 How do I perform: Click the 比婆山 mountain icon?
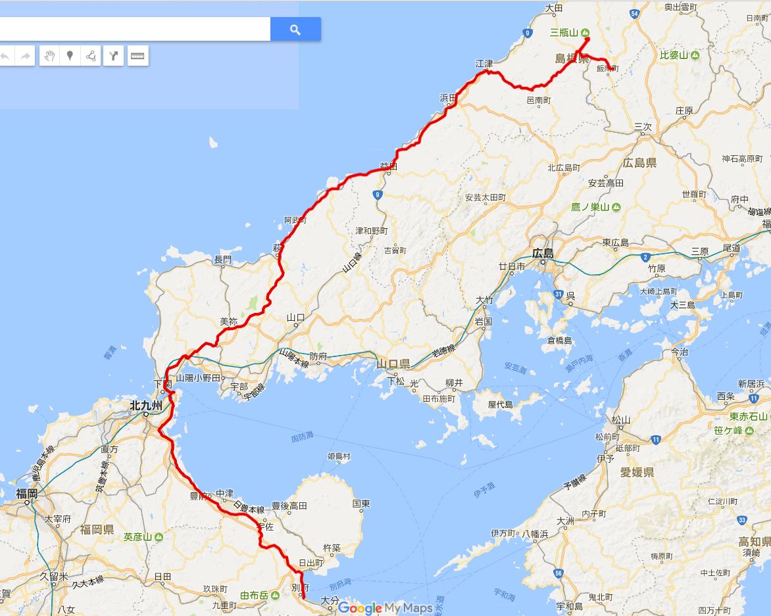[695, 55]
